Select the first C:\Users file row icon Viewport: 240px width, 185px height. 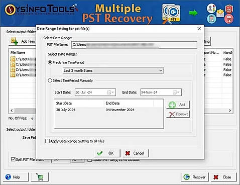click(13, 59)
